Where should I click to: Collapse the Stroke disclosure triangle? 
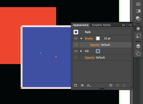81,39
